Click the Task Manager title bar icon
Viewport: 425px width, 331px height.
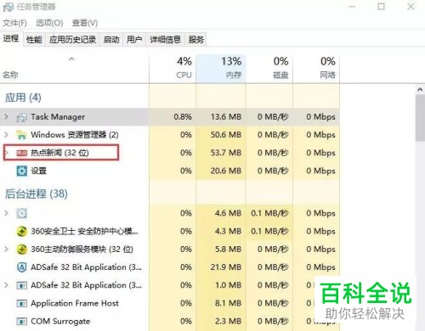[x=8, y=7]
